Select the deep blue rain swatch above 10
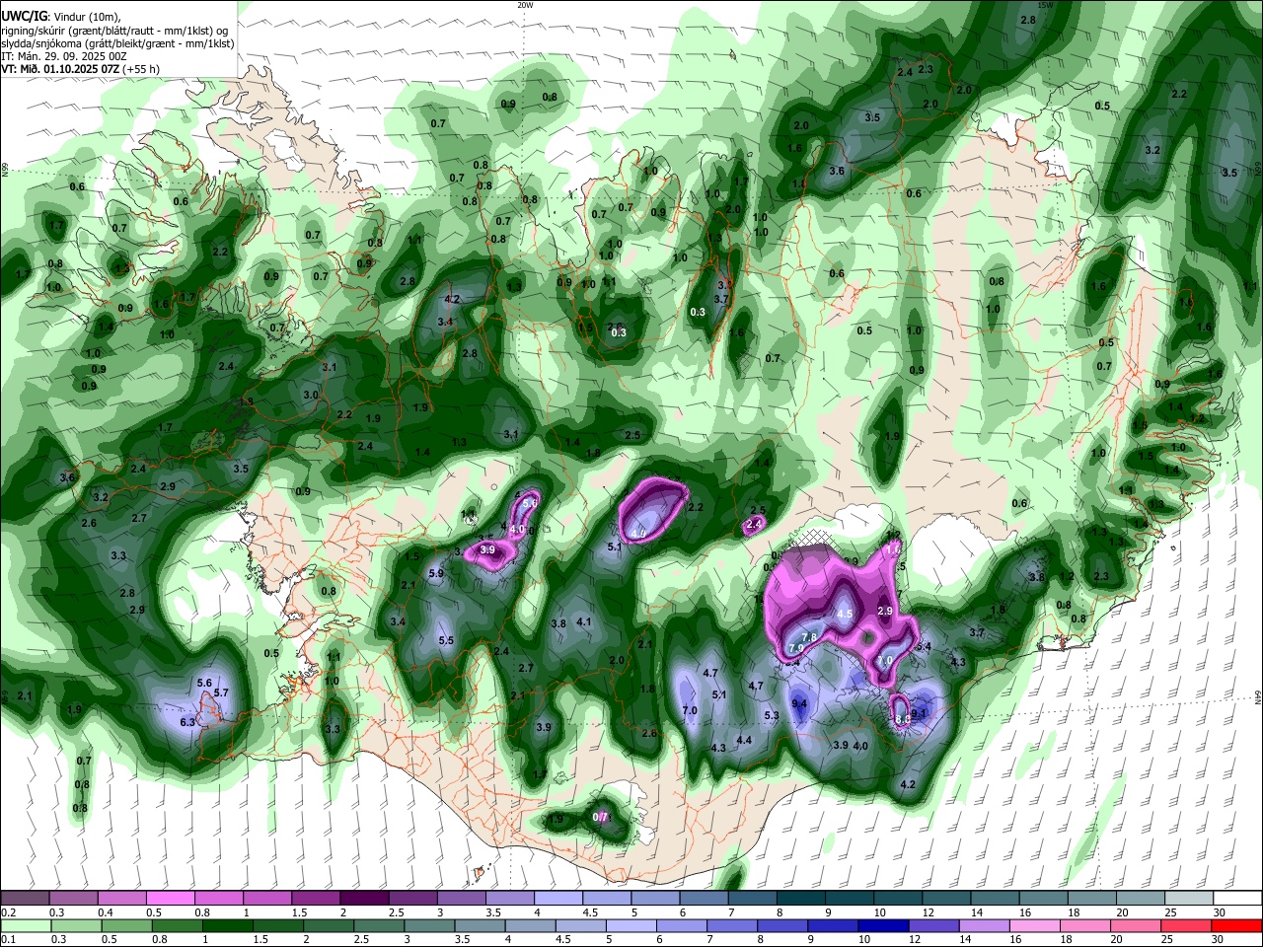Image resolution: width=1263 pixels, height=947 pixels. tap(882, 925)
